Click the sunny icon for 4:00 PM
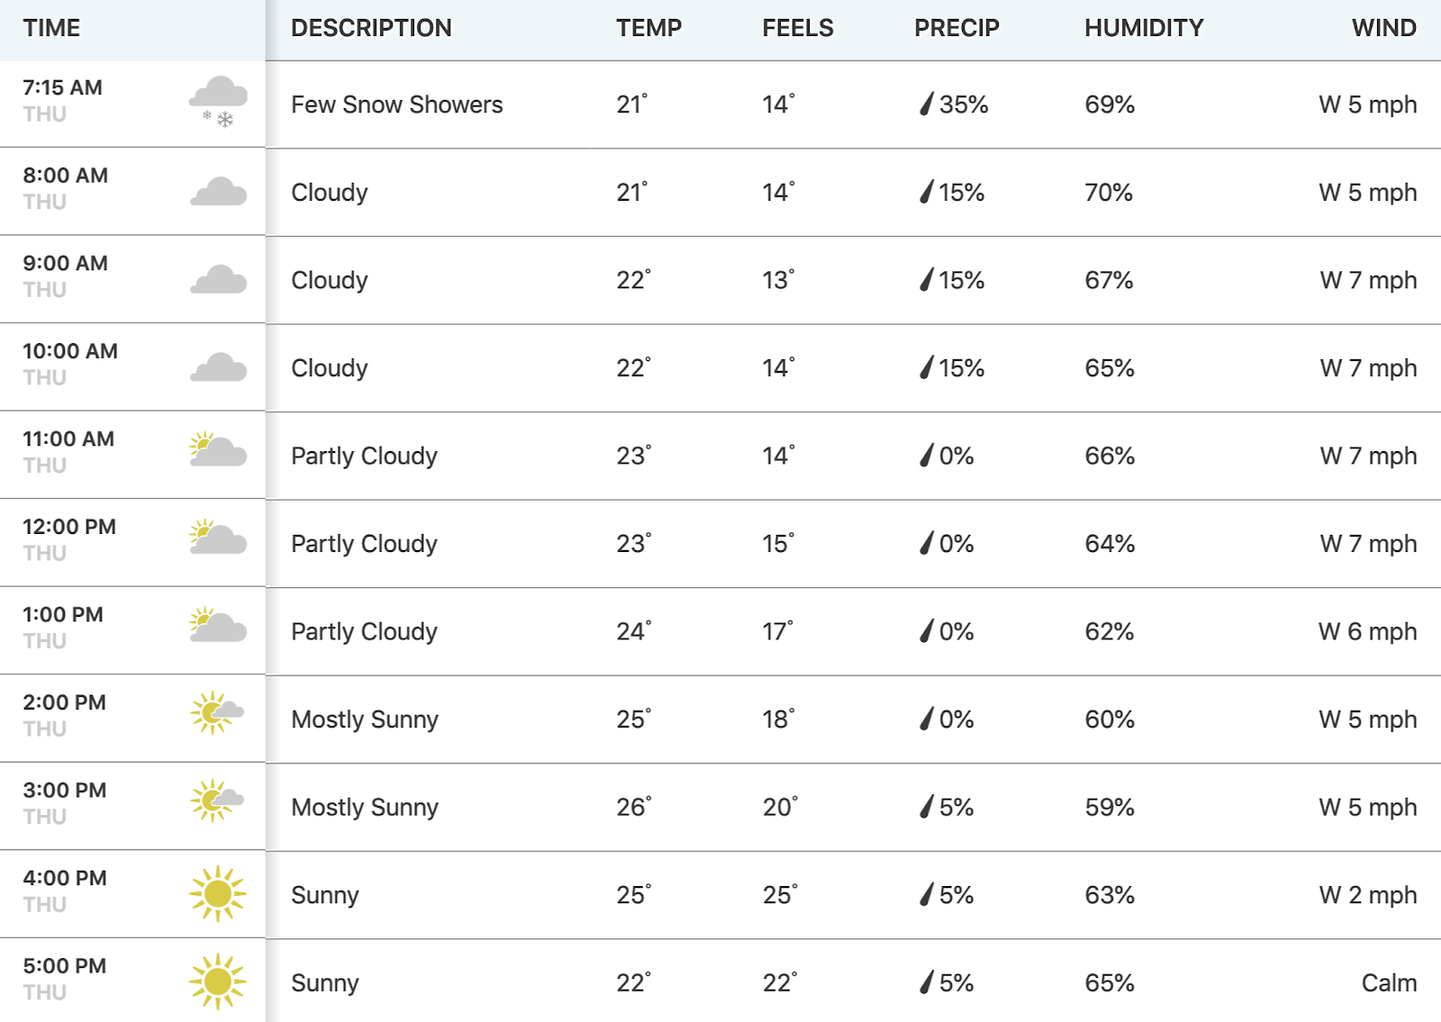The width and height of the screenshot is (1441, 1022). [218, 893]
